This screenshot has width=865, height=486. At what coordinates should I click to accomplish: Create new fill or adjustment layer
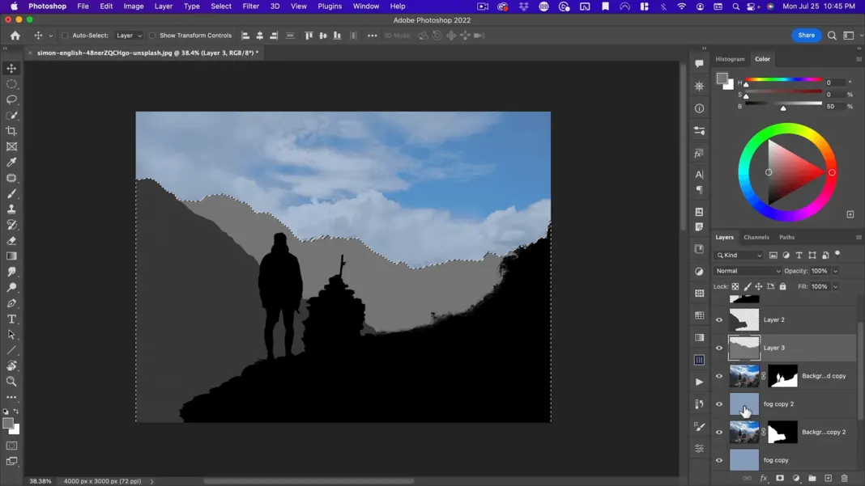(x=796, y=478)
